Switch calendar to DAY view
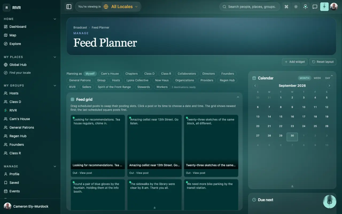Image resolution: width=342 pixels, height=214 pixels. [x=328, y=78]
